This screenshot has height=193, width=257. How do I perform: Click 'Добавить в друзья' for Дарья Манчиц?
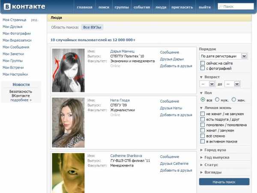(176, 66)
